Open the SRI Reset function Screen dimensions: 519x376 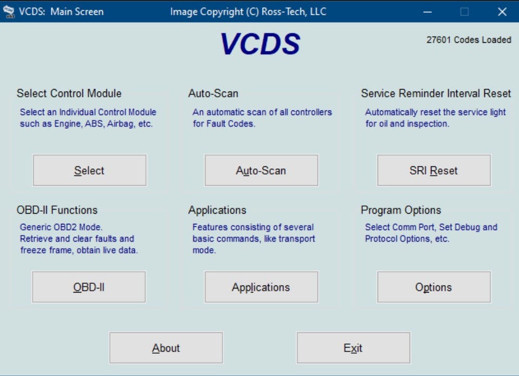click(x=434, y=171)
